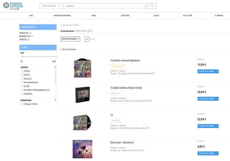Screen dimensions: 230x161
Task: Click the maximum price slider handle
Action: click(56, 57)
